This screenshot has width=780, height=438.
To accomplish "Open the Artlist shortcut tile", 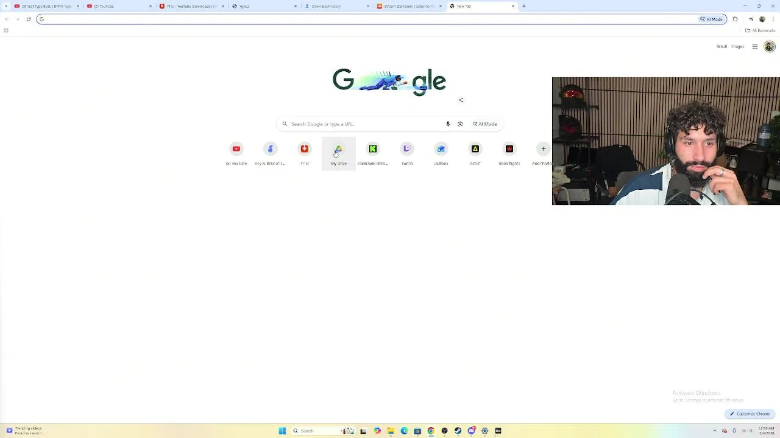I will pyautogui.click(x=475, y=153).
